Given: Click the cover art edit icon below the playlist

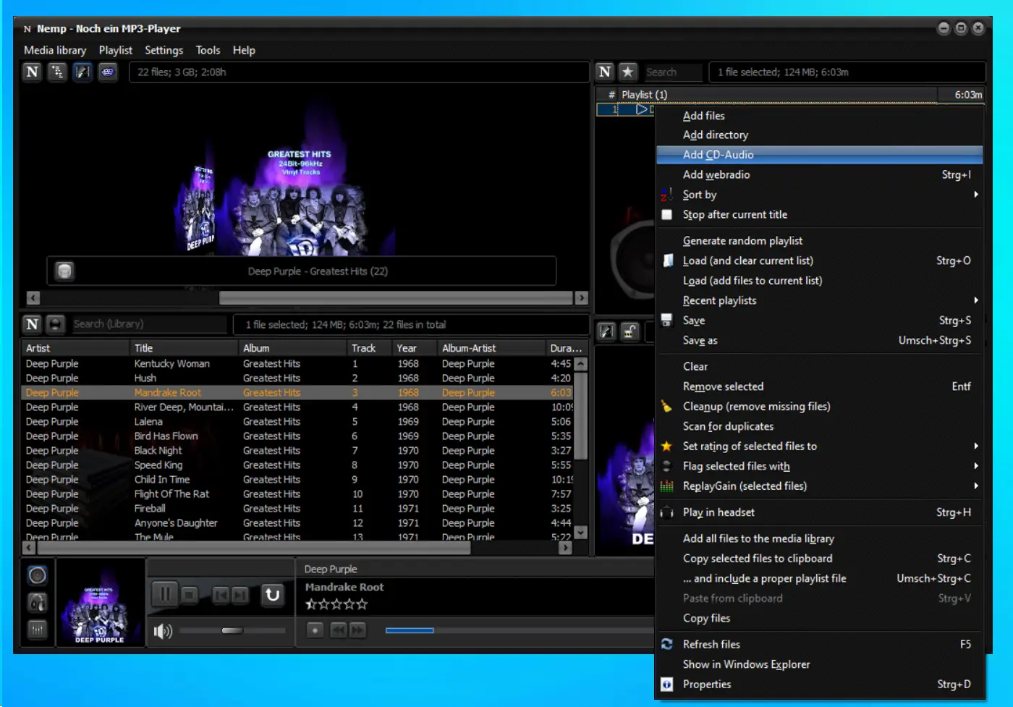Looking at the screenshot, I should tap(606, 331).
